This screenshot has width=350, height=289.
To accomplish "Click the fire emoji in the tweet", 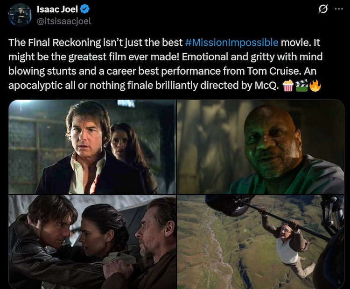I will pos(315,86).
